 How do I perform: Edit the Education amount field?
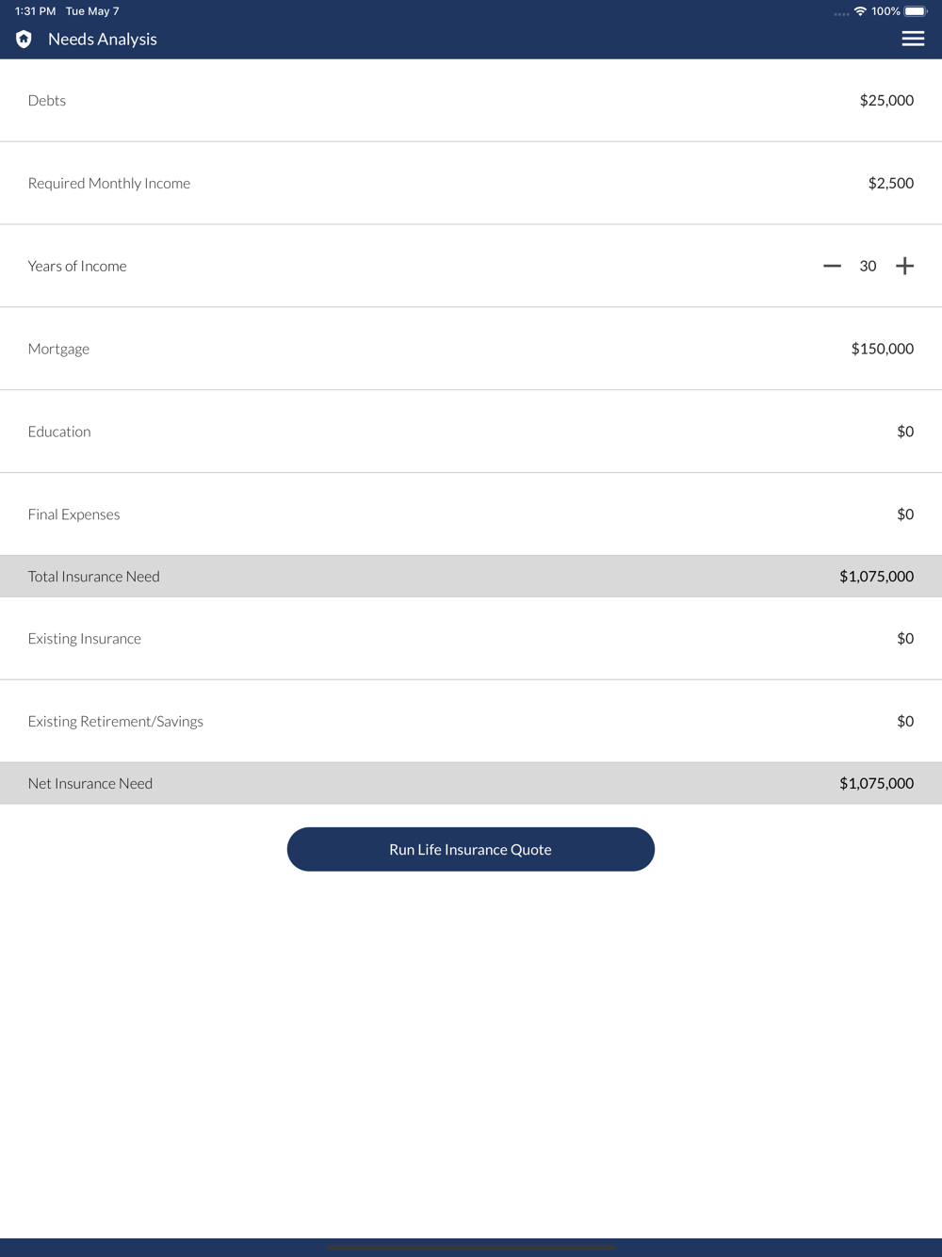(905, 432)
